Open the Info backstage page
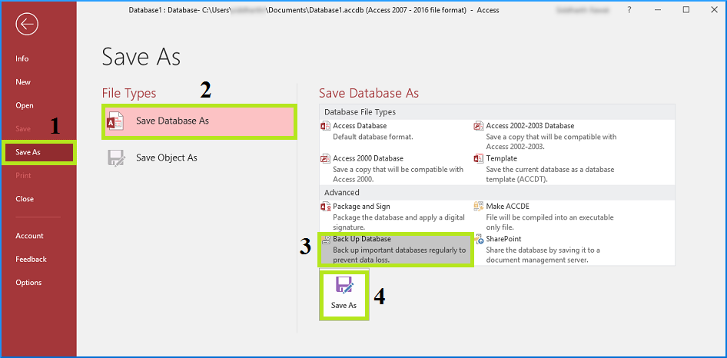The image size is (727, 358). [22, 59]
